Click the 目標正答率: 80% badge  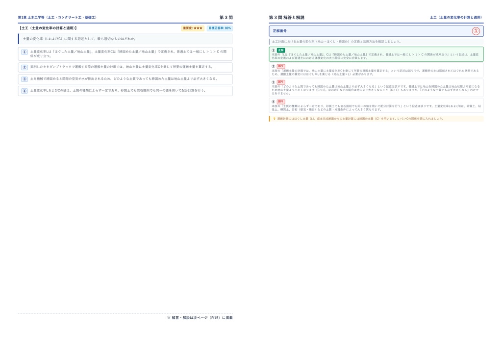click(x=220, y=28)
